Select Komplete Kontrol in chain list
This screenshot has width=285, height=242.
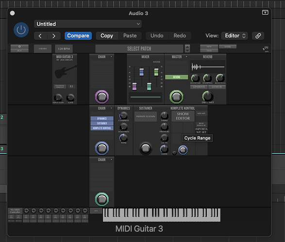click(x=102, y=128)
